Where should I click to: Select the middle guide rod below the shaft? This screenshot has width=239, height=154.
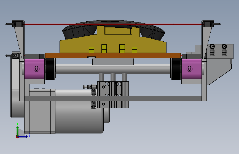(x=113, y=78)
